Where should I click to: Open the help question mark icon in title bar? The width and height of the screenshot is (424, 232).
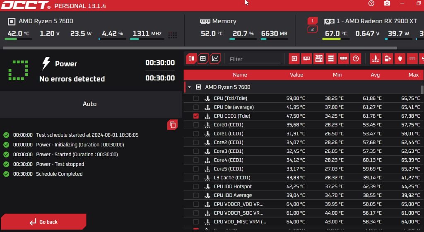pos(371,3)
